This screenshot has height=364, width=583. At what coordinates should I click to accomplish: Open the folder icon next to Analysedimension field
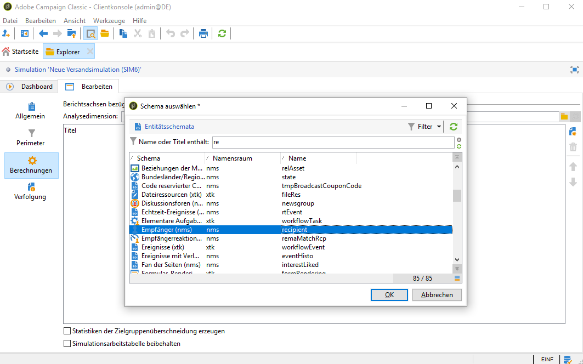click(564, 117)
